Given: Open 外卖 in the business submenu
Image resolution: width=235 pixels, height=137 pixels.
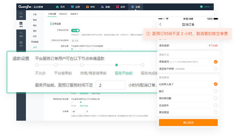Looking at the screenshot, I should point(35,14).
